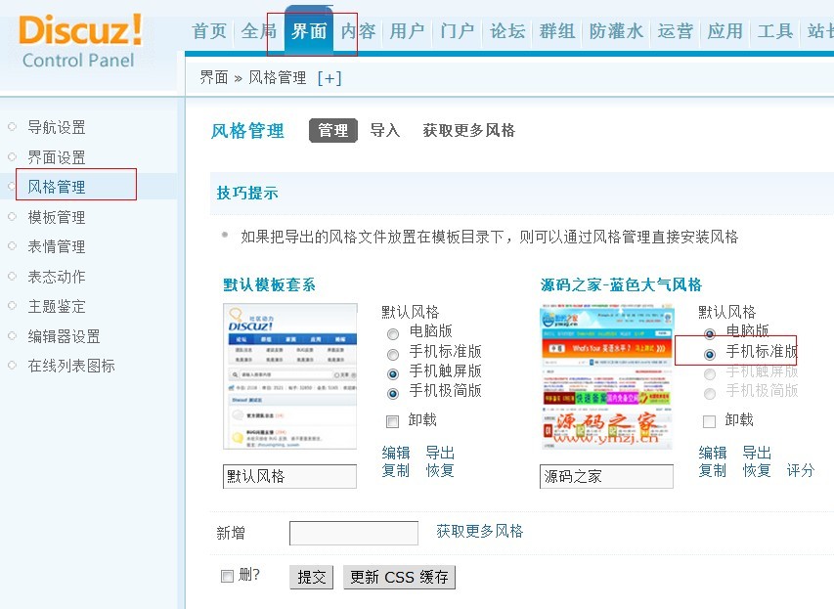The image size is (834, 609).
Task: Open the 工具 top navigation tab
Action: point(775,31)
